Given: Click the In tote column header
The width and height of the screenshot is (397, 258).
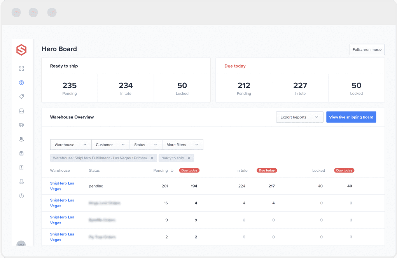Looking at the screenshot, I should coord(242,171).
